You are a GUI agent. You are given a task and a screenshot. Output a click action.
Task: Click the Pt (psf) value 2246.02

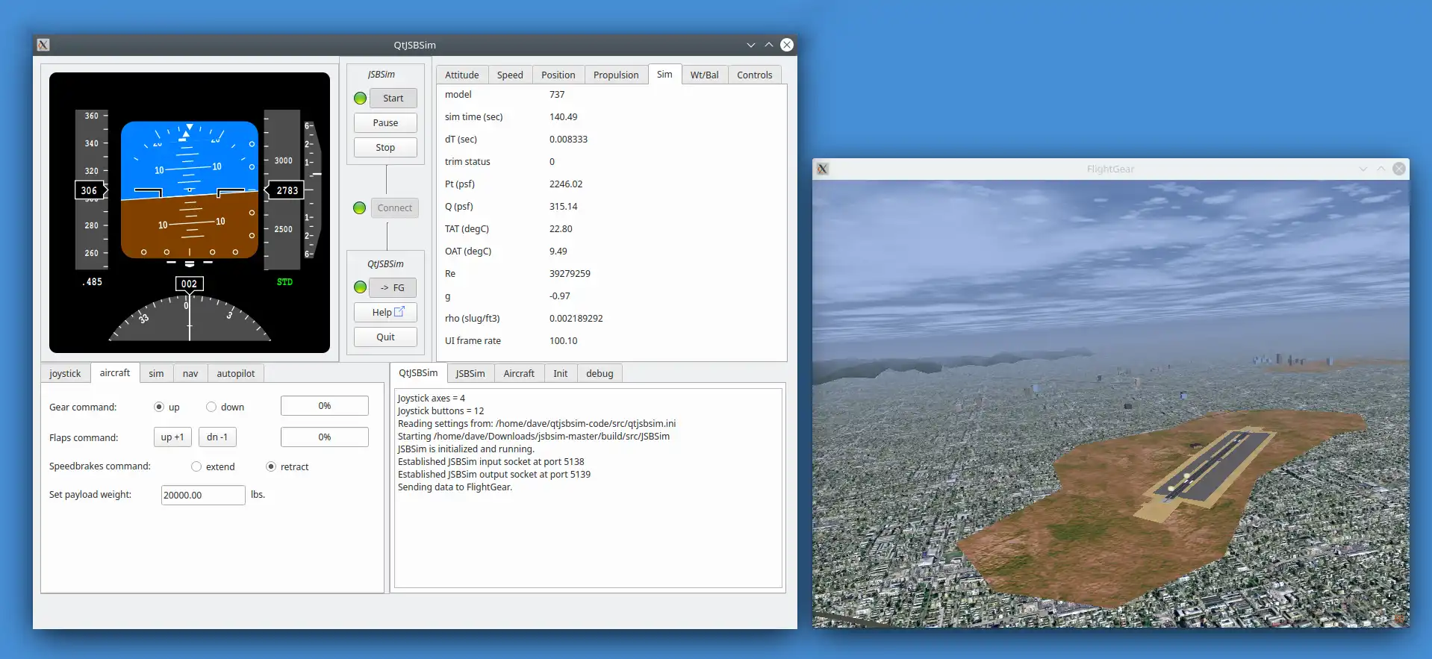566,184
